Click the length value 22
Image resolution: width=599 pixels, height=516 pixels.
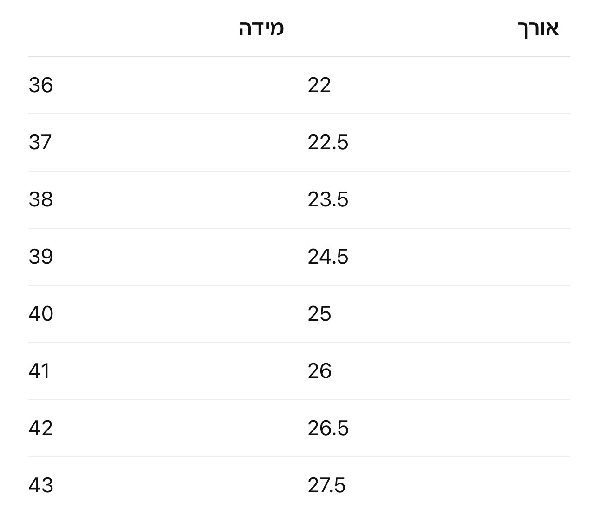[x=319, y=85]
